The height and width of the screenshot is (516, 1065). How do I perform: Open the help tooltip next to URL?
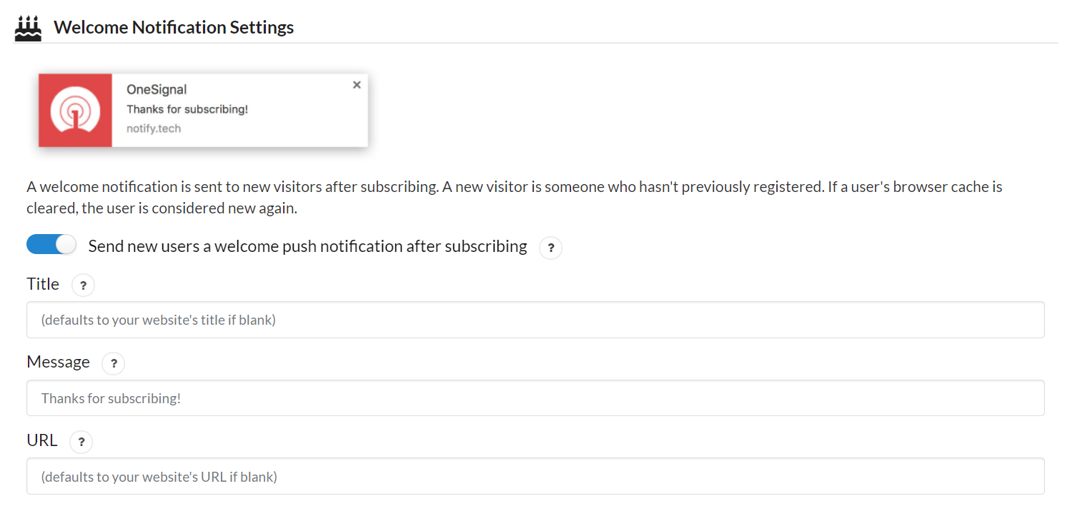pos(81,442)
